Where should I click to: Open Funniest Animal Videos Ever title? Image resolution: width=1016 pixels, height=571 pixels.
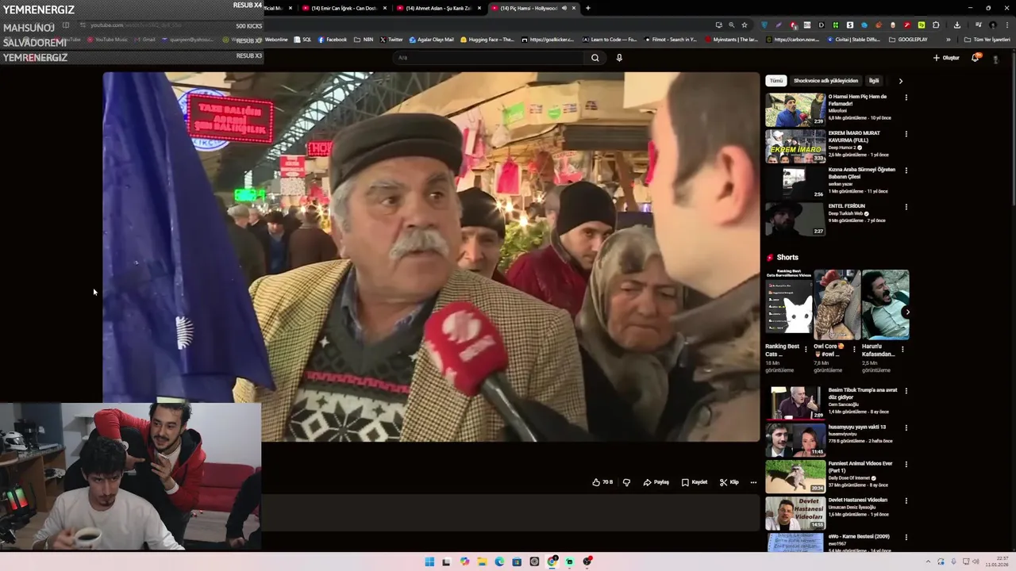(x=860, y=466)
